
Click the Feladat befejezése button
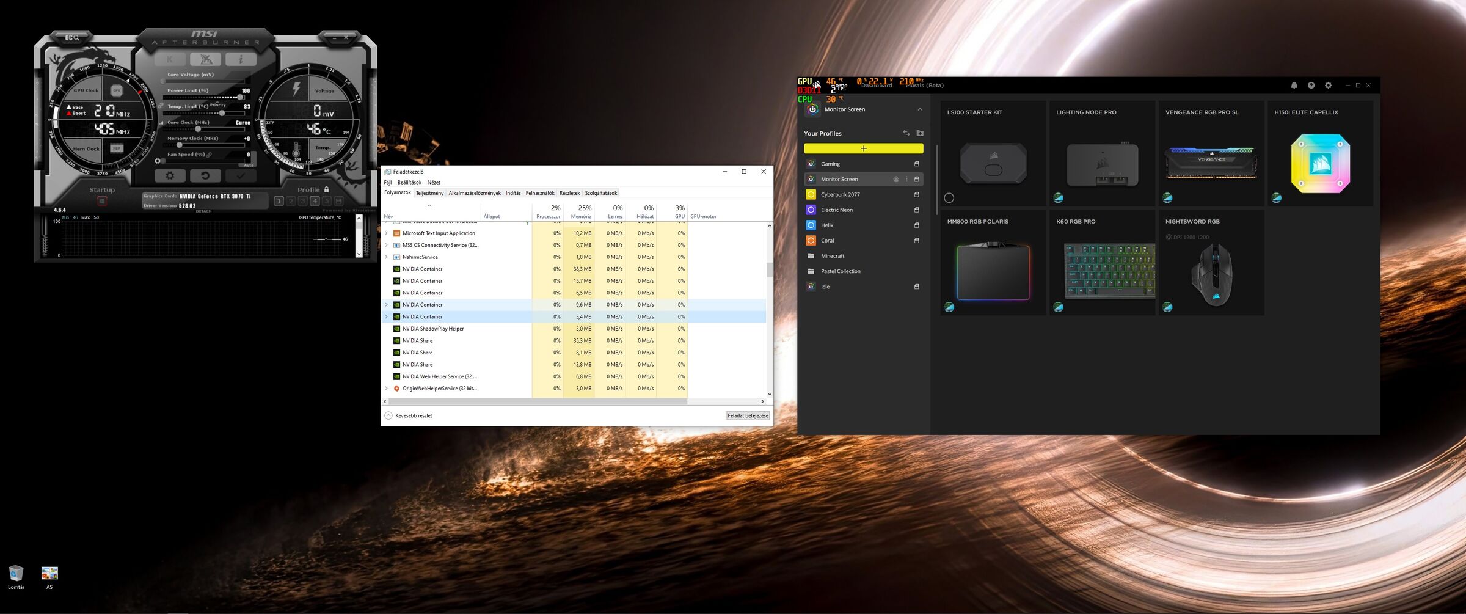[748, 415]
